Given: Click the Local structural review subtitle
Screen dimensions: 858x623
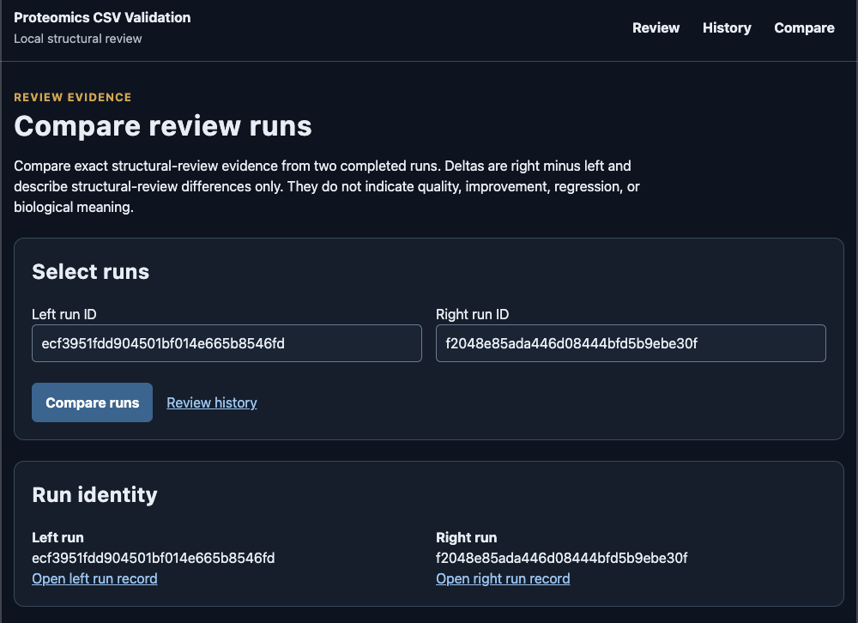Looking at the screenshot, I should click(x=78, y=39).
